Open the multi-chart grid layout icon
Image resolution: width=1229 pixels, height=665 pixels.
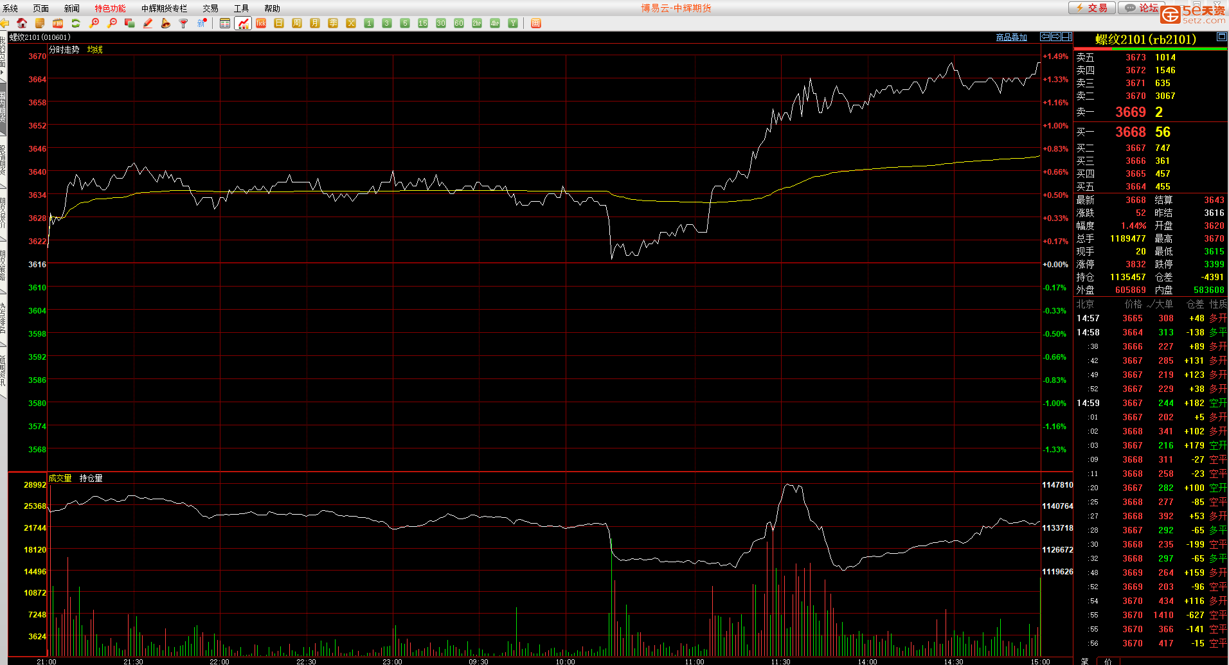click(536, 23)
